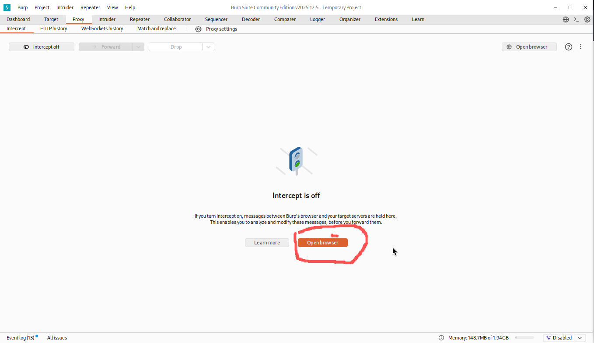
Task: Open the terminal prompt icon in the tab bar
Action: click(x=577, y=19)
